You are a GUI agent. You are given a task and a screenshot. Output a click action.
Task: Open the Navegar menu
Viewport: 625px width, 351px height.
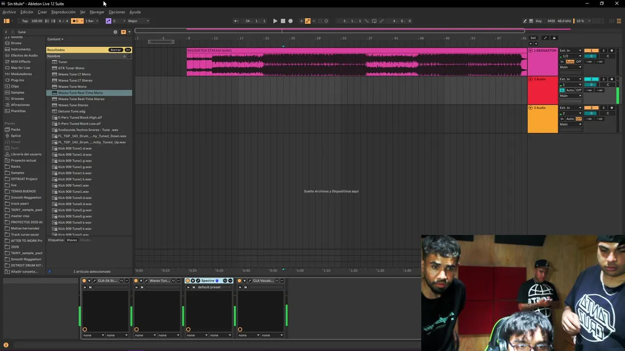tap(97, 12)
